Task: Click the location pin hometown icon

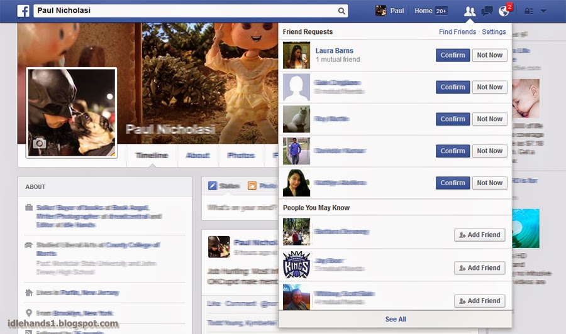Action: tap(29, 313)
